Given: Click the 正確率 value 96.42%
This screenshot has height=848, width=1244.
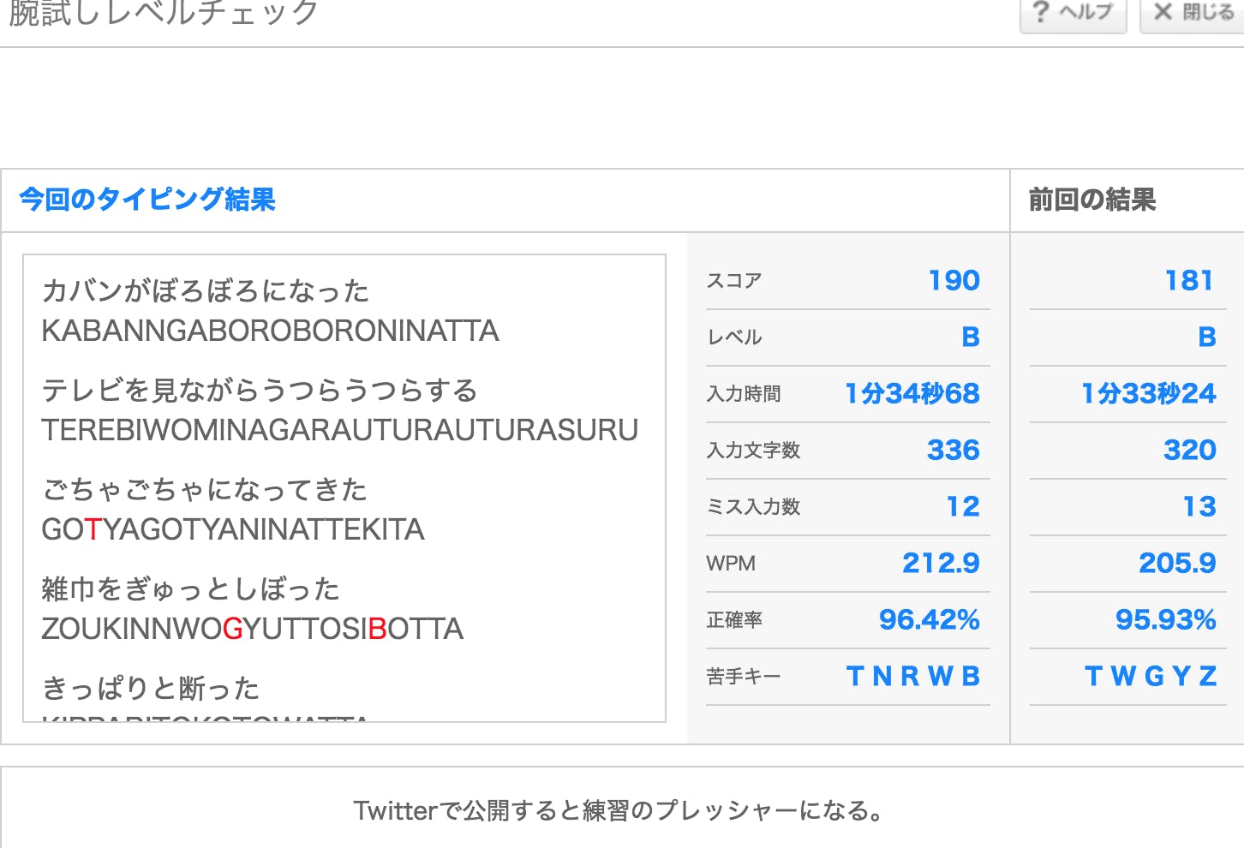Looking at the screenshot, I should [x=929, y=619].
